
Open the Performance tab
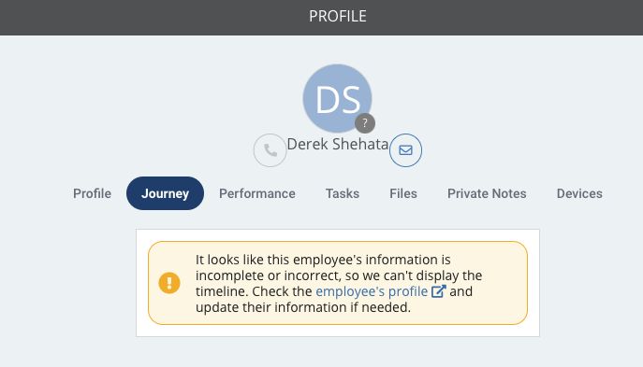[x=257, y=193]
